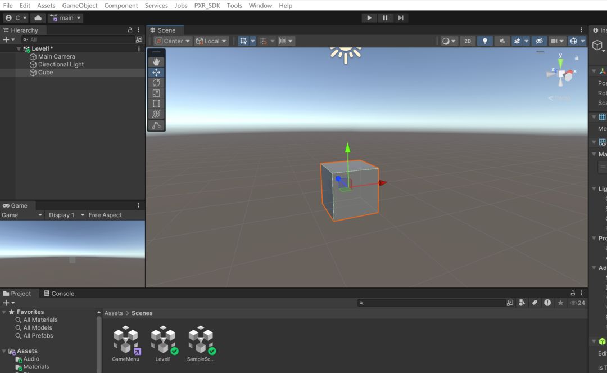Open the GameObject menu

coord(79,6)
